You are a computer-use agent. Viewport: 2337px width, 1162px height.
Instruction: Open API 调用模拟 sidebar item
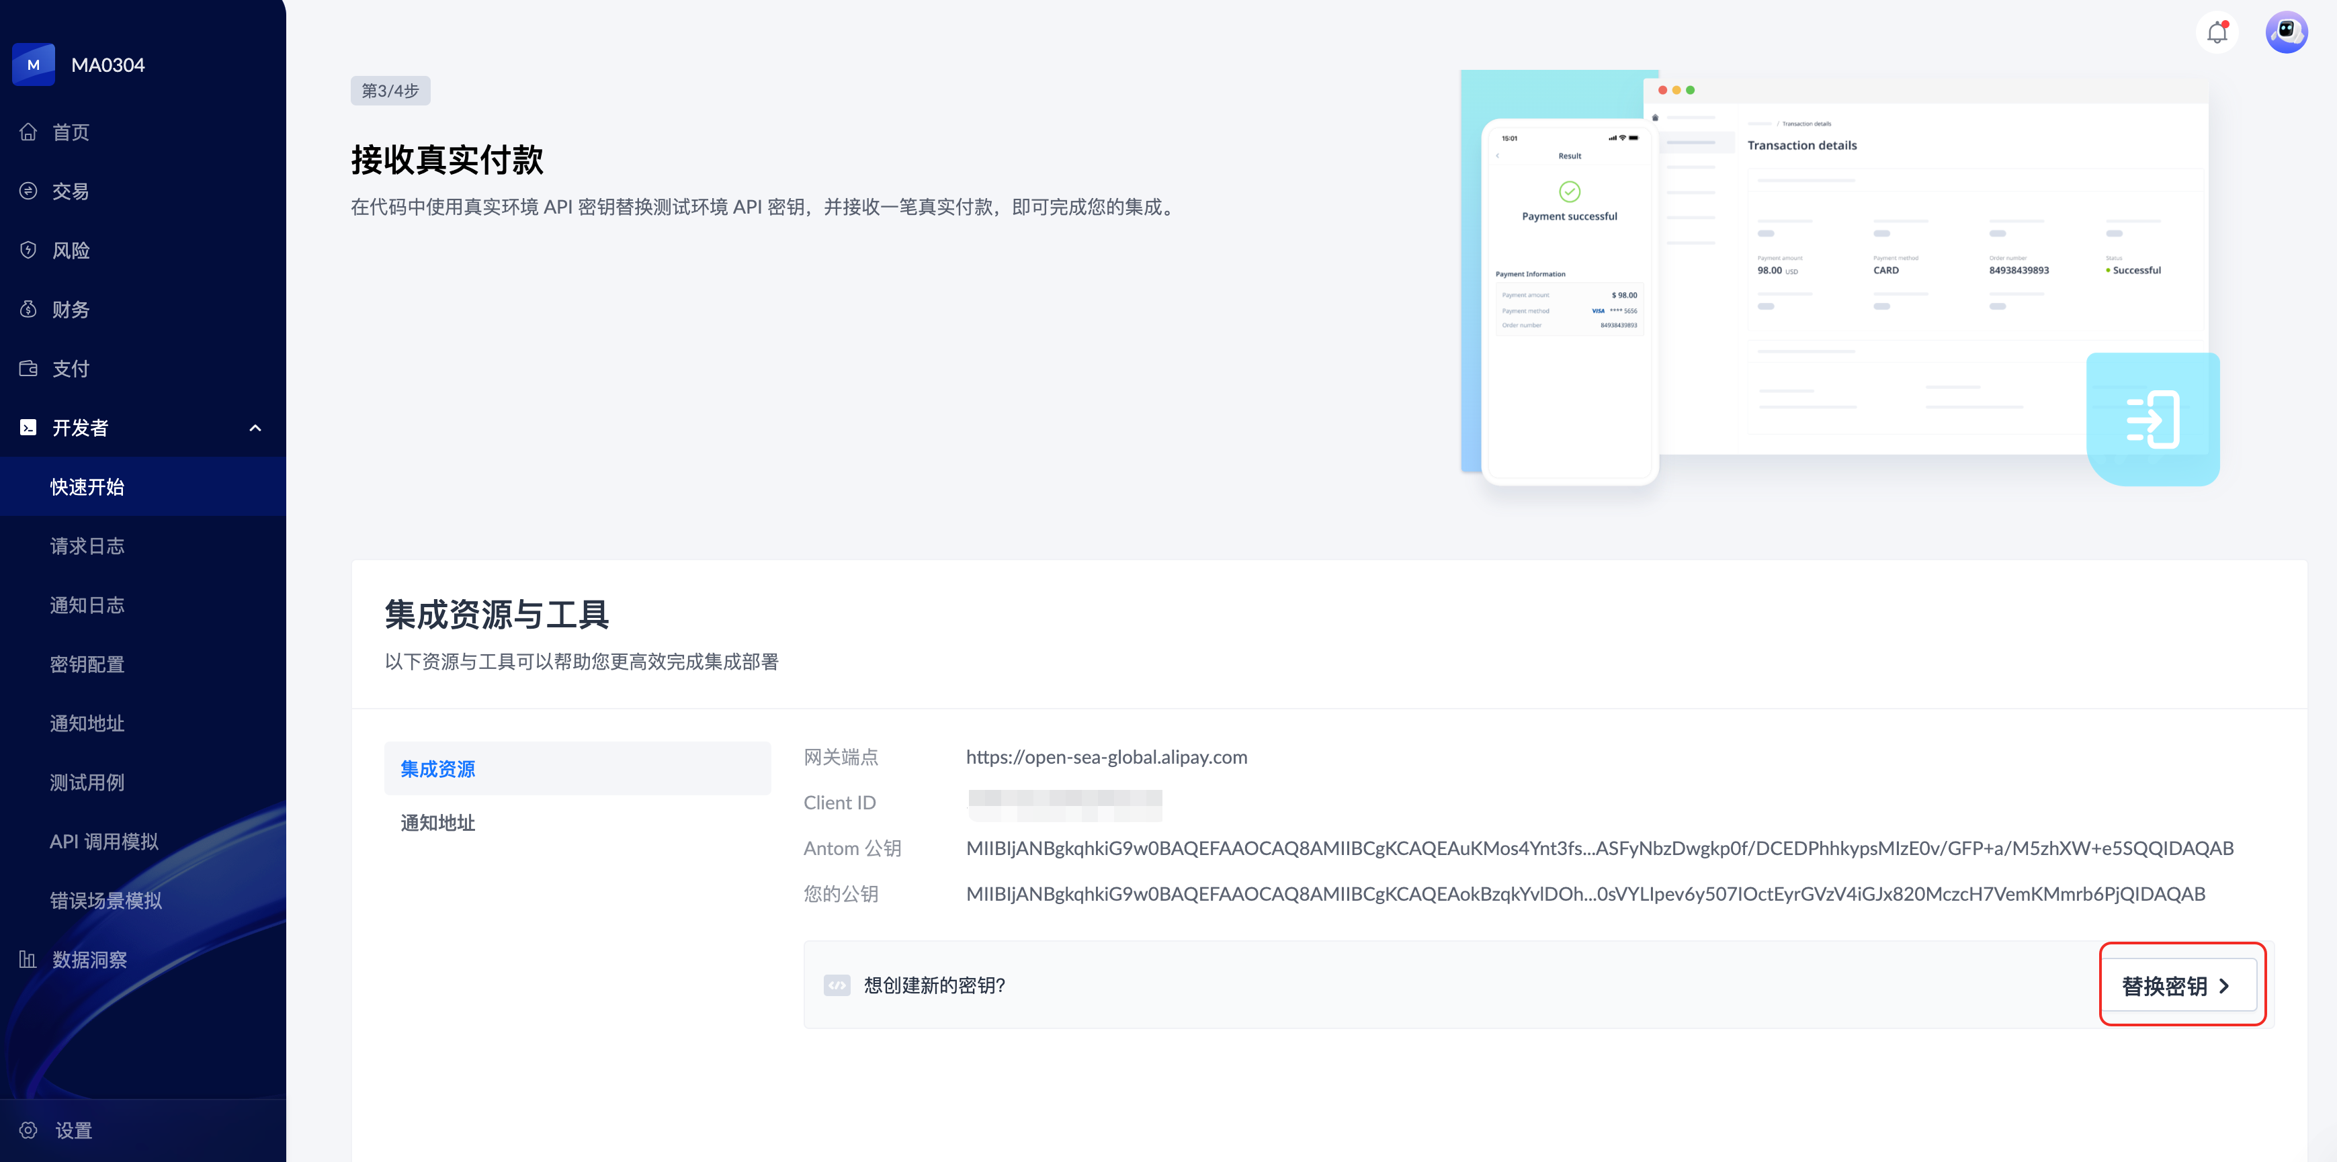click(x=104, y=841)
